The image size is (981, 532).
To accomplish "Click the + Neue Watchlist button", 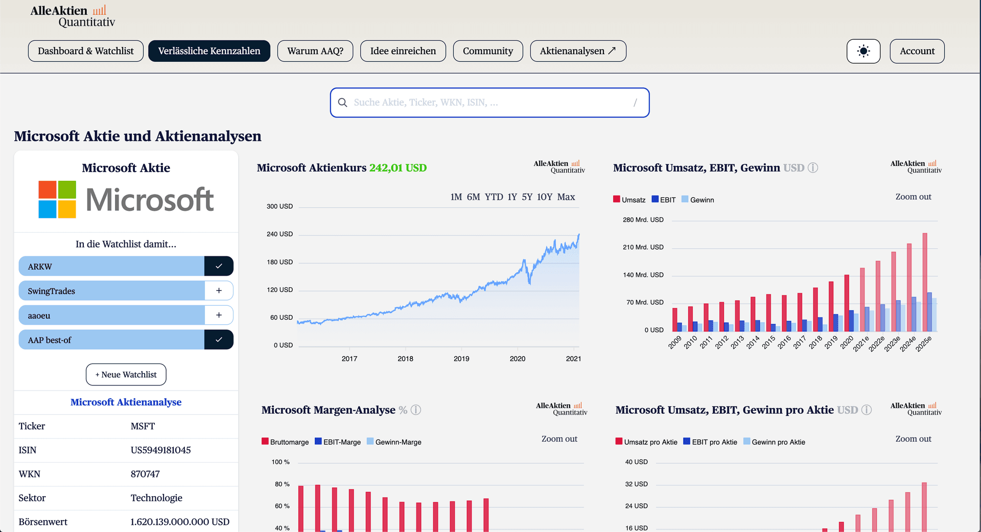I will click(x=126, y=375).
